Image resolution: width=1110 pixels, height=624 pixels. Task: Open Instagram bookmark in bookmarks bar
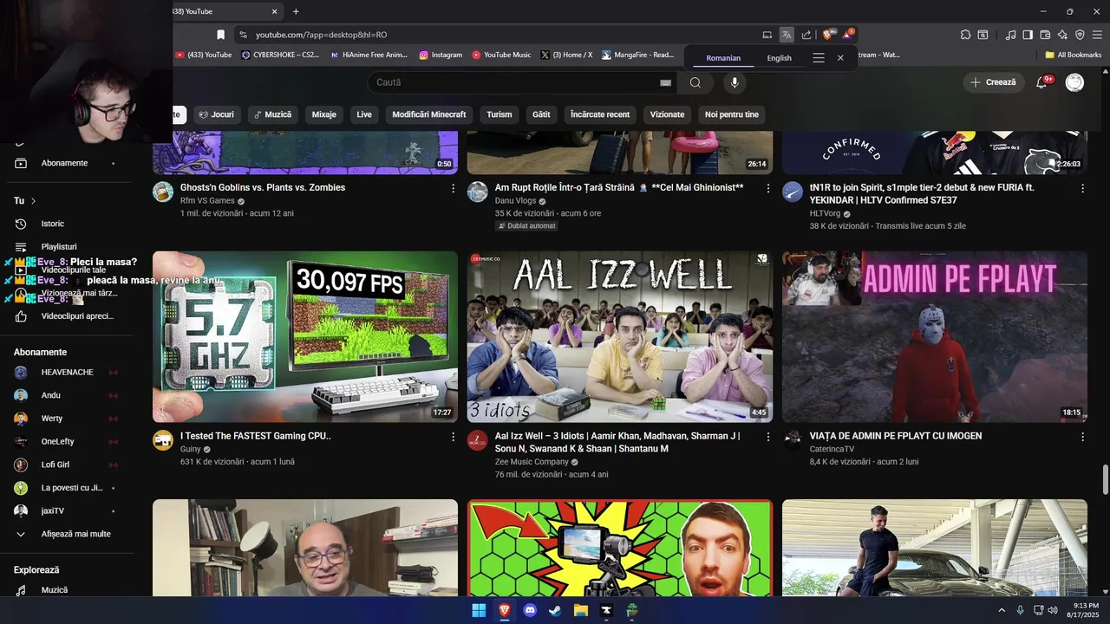click(x=441, y=55)
